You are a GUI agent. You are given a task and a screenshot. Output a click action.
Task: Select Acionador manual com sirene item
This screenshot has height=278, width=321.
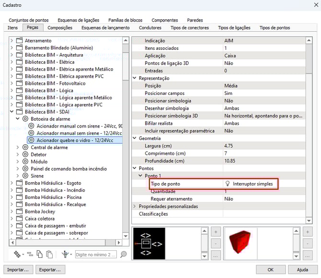point(77,126)
